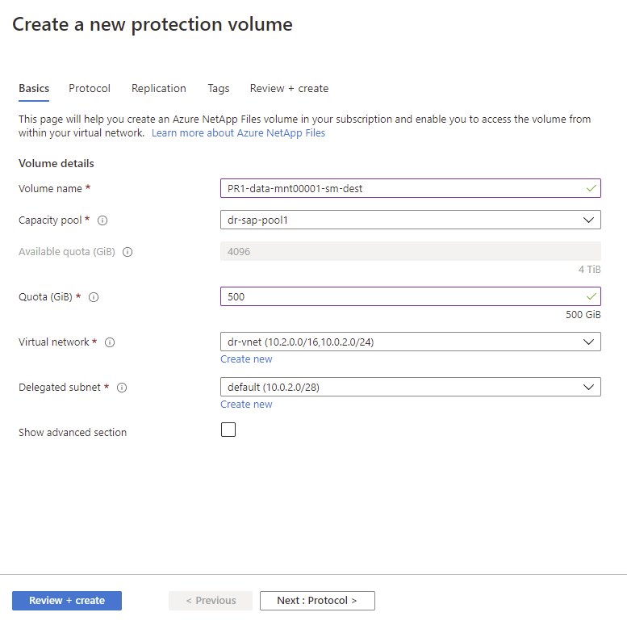Select the Review + create tab
The height and width of the screenshot is (625, 627).
click(x=289, y=89)
